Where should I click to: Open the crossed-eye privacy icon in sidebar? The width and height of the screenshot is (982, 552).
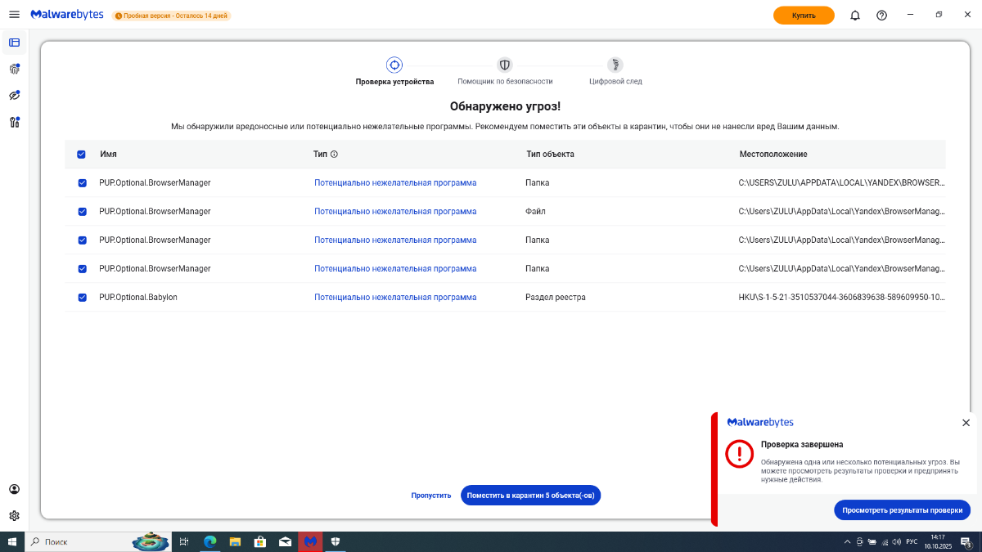(14, 96)
